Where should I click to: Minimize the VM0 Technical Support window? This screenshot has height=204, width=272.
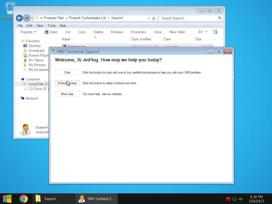click(210, 52)
